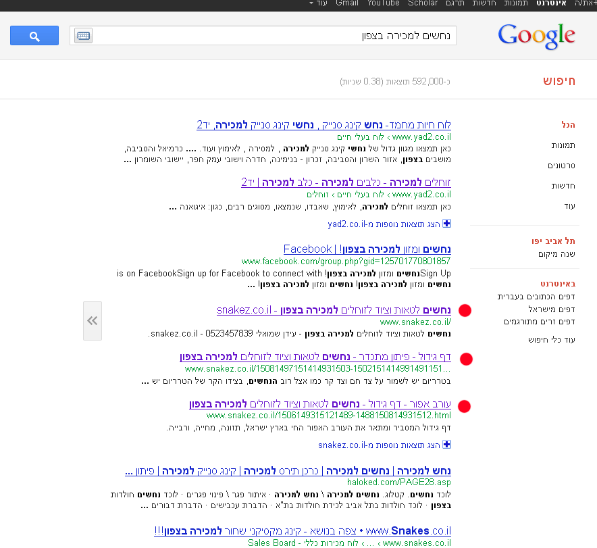
Task: Open דף גידול פיתון מתכדר result
Action: [315, 357]
